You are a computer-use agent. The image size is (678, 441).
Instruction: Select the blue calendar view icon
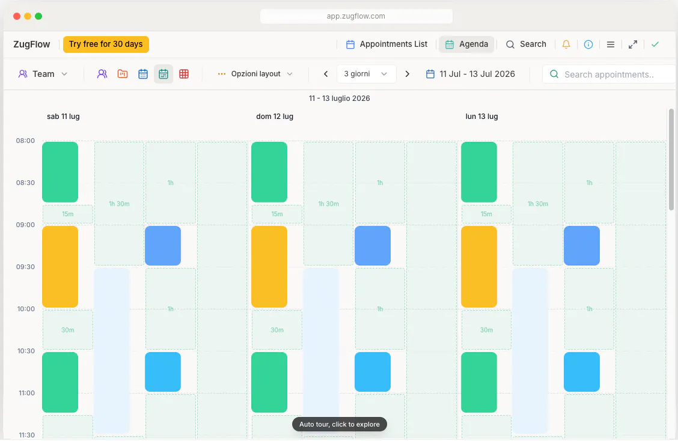coord(143,74)
